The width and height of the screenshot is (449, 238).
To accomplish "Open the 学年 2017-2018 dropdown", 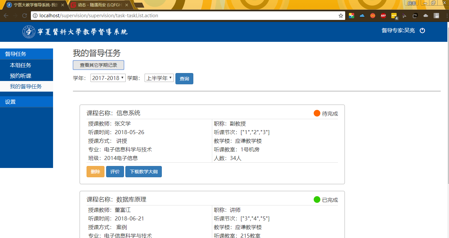I will click(108, 78).
